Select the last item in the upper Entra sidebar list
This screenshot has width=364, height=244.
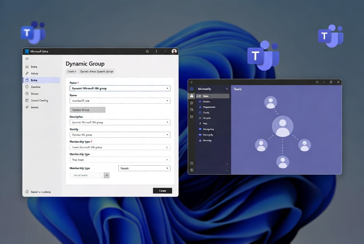click(41, 107)
